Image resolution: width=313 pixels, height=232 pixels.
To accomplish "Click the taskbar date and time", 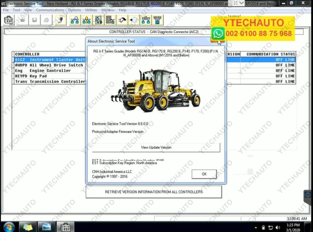I will 293,227.
